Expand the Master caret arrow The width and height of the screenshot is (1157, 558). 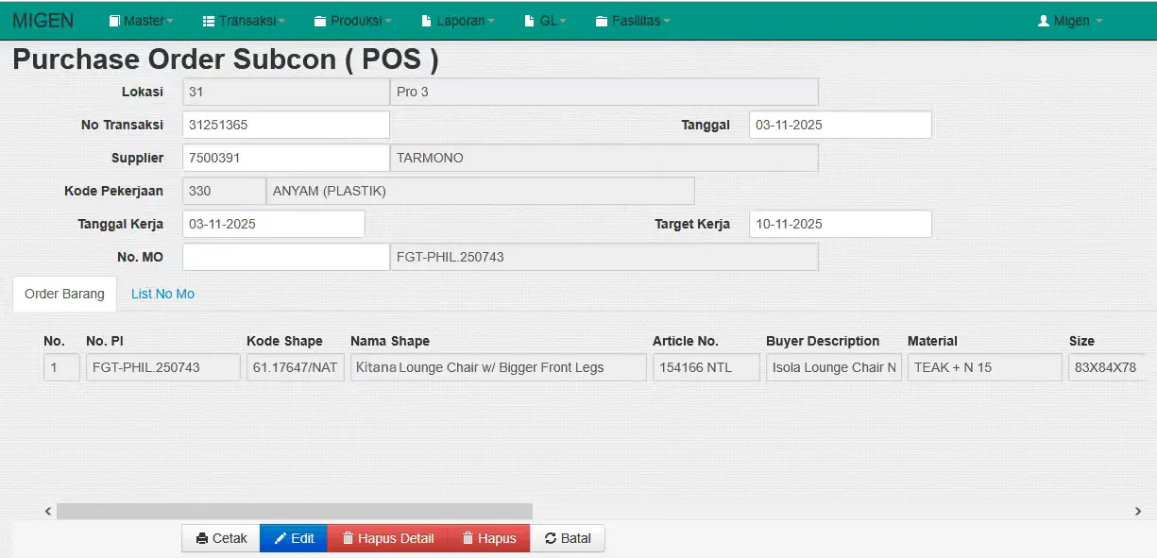click(x=170, y=22)
